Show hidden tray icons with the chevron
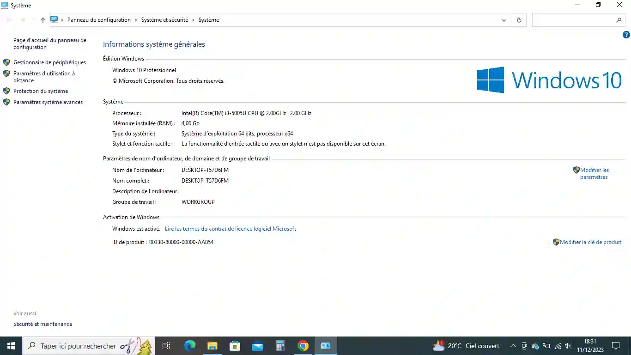The height and width of the screenshot is (355, 631). 513,346
